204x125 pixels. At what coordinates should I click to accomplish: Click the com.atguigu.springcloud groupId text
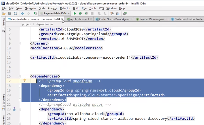(x=83, y=34)
